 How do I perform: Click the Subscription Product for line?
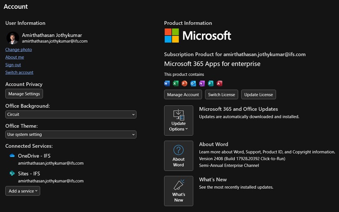235,54
